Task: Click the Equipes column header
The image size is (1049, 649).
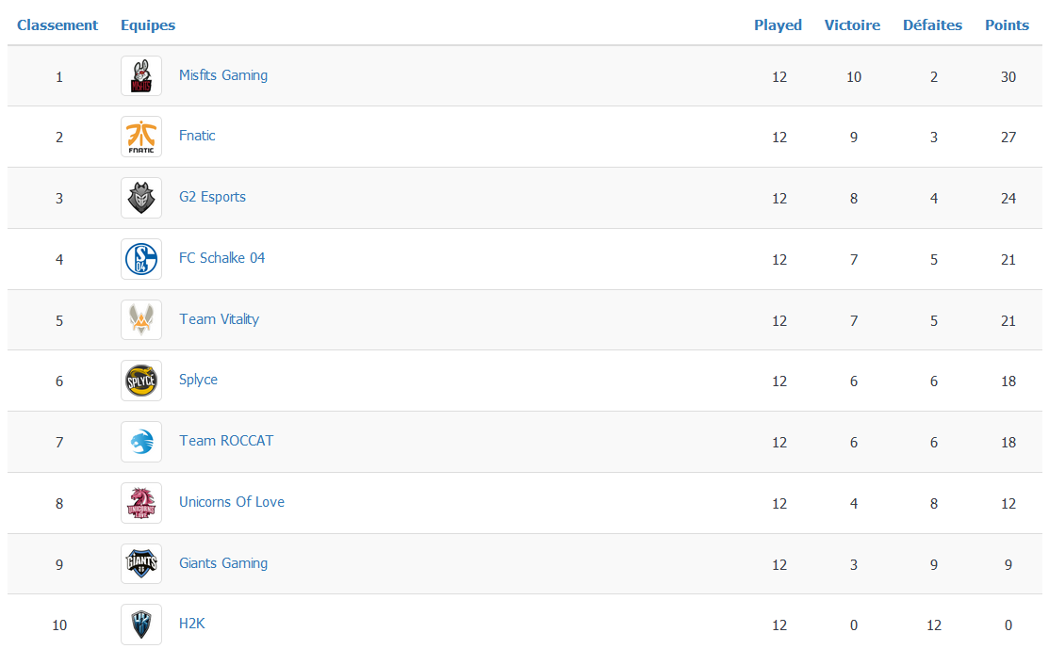Action: pyautogui.click(x=148, y=25)
